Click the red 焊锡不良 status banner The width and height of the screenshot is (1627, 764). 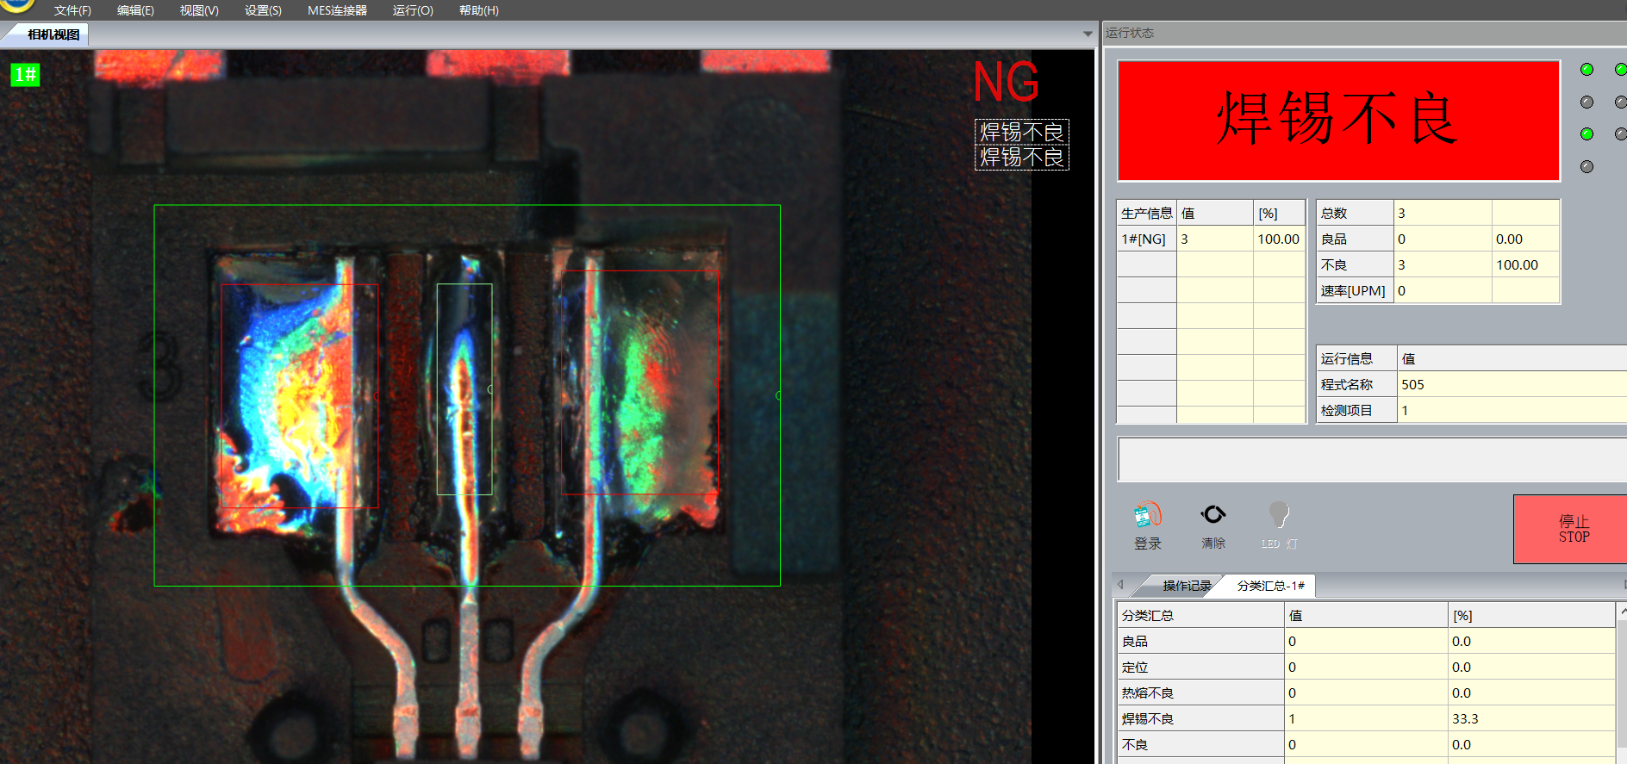pos(1337,121)
